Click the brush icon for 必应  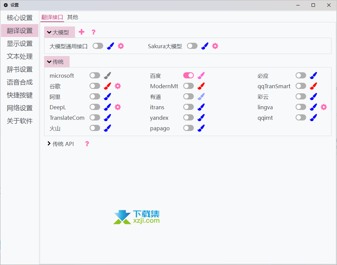click(314, 75)
